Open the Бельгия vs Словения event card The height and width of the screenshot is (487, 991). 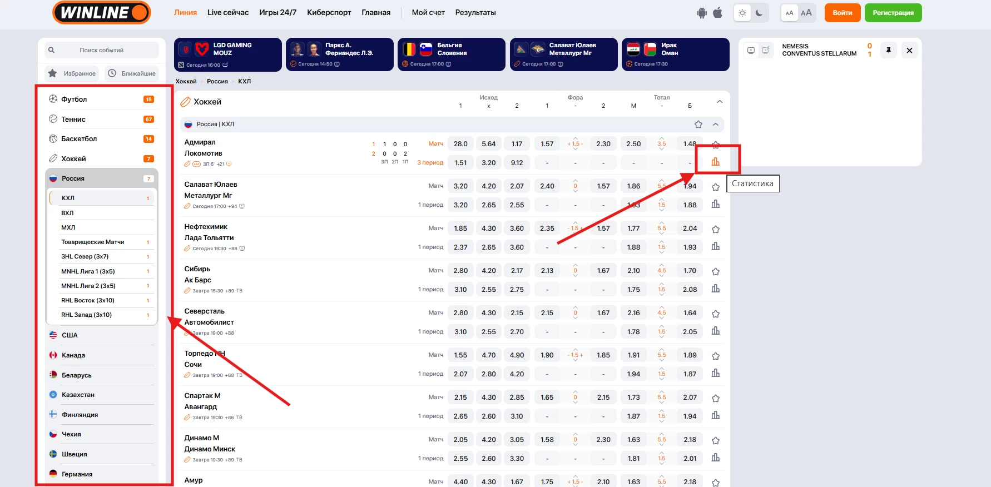tap(452, 54)
